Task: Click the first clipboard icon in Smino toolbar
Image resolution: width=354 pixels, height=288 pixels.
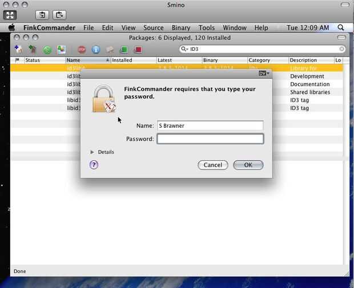Action: (42, 15)
